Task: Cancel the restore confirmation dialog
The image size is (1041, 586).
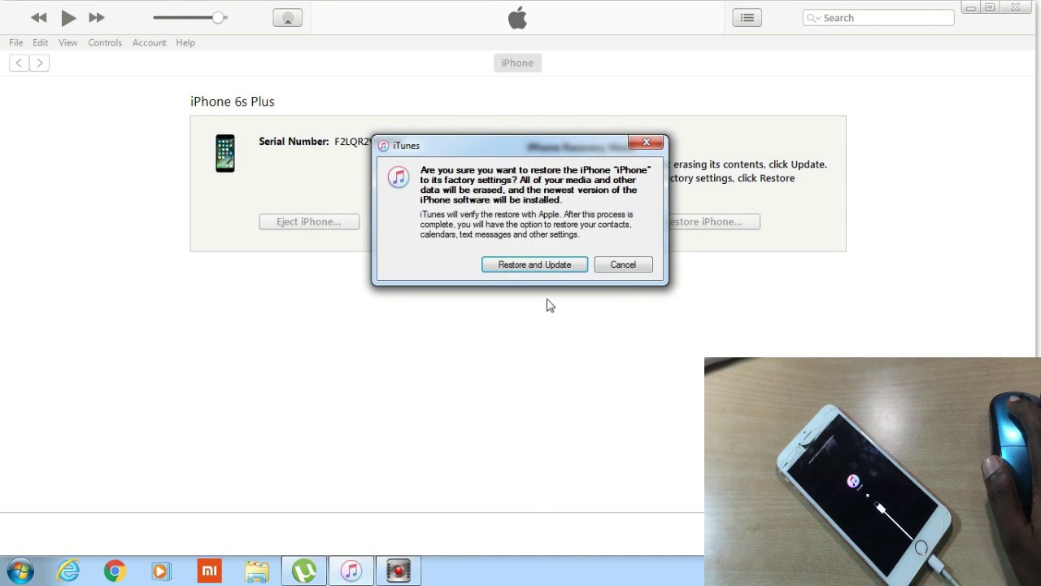Action: (x=623, y=265)
